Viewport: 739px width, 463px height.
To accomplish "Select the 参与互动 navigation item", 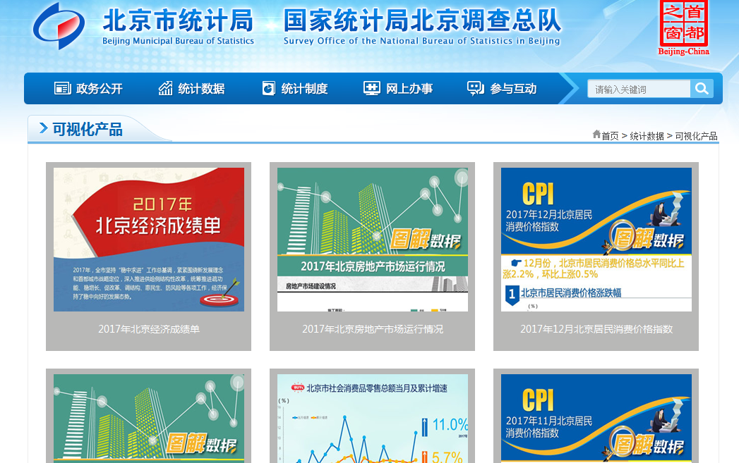I will pos(513,89).
